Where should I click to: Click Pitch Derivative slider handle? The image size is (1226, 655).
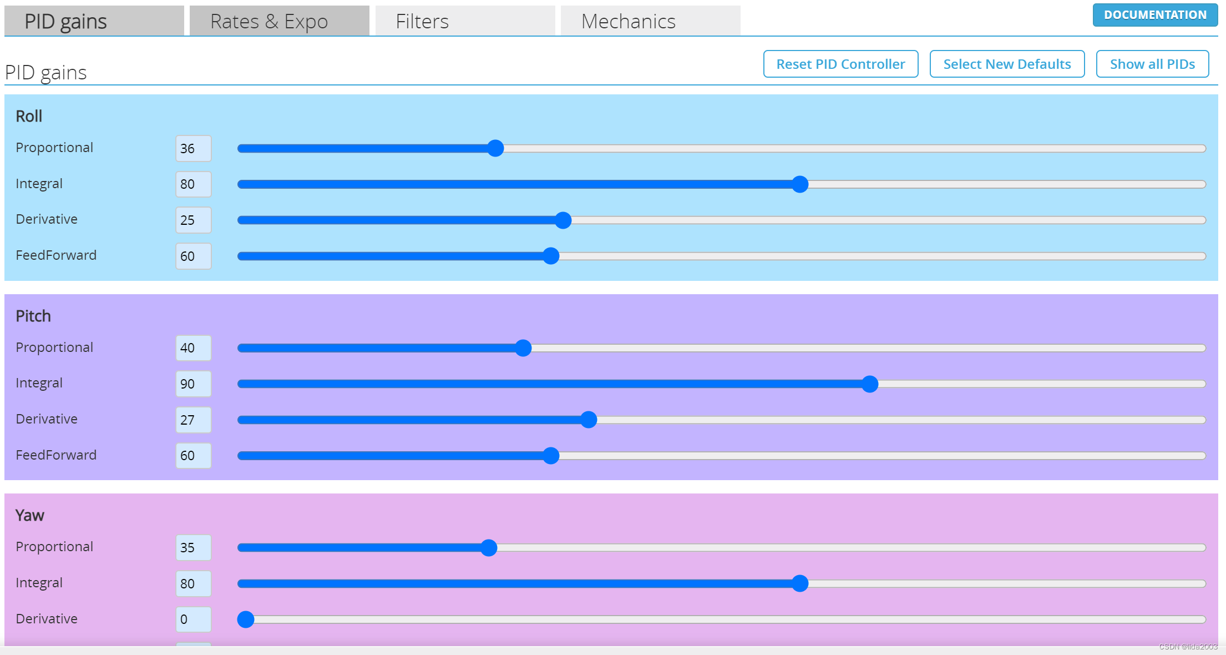[589, 420]
